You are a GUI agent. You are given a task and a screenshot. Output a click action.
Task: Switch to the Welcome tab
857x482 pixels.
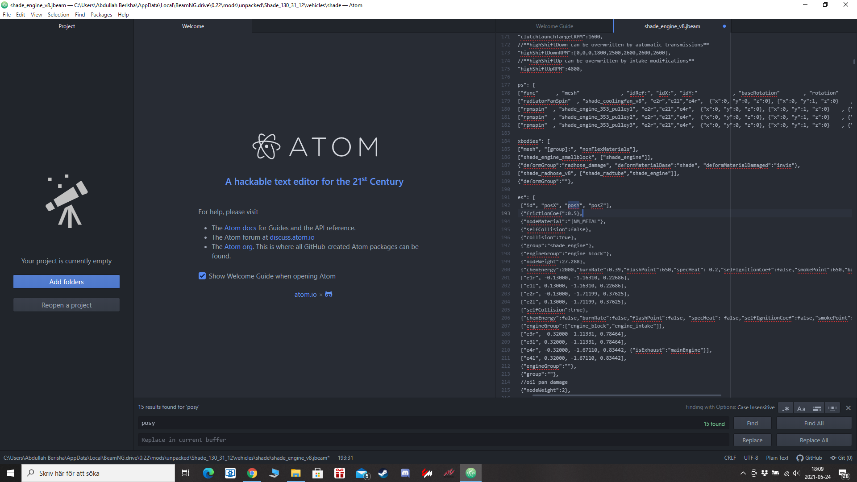point(193,26)
